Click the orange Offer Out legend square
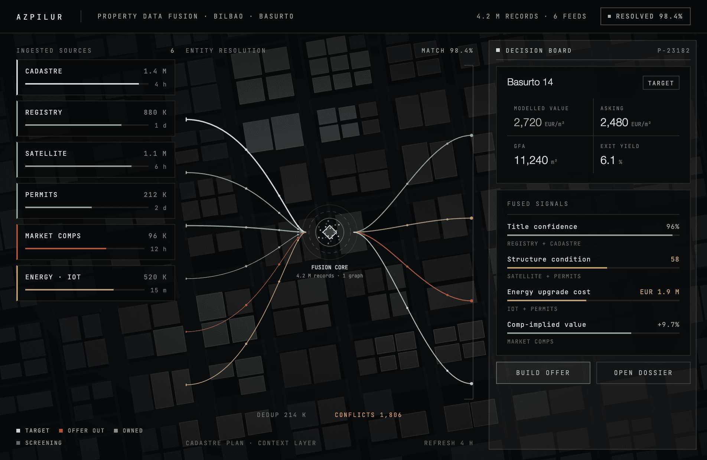The image size is (707, 460). click(x=61, y=431)
